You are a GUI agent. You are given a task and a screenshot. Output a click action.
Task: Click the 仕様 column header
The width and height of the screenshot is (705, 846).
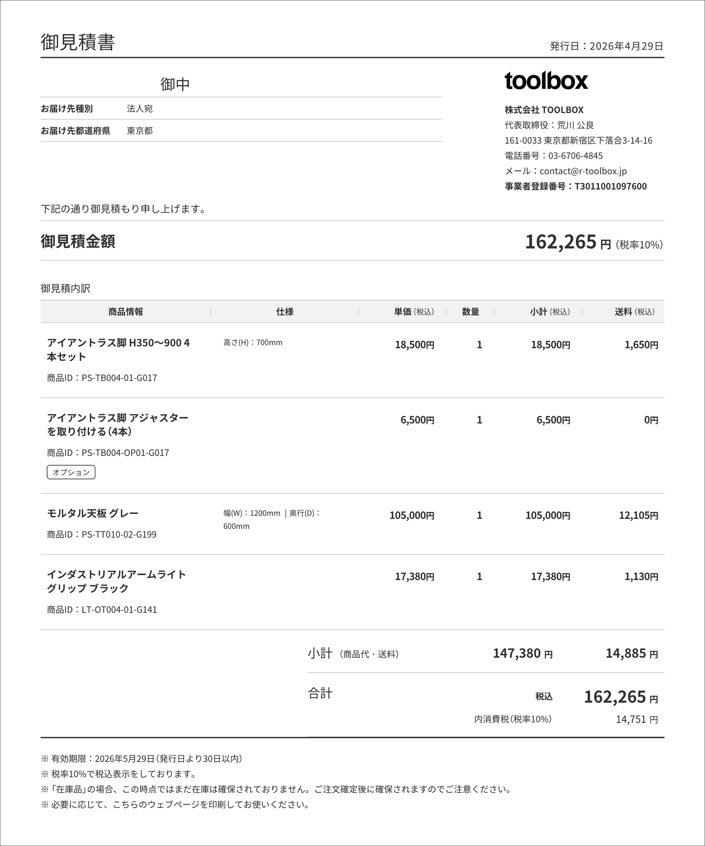click(284, 311)
